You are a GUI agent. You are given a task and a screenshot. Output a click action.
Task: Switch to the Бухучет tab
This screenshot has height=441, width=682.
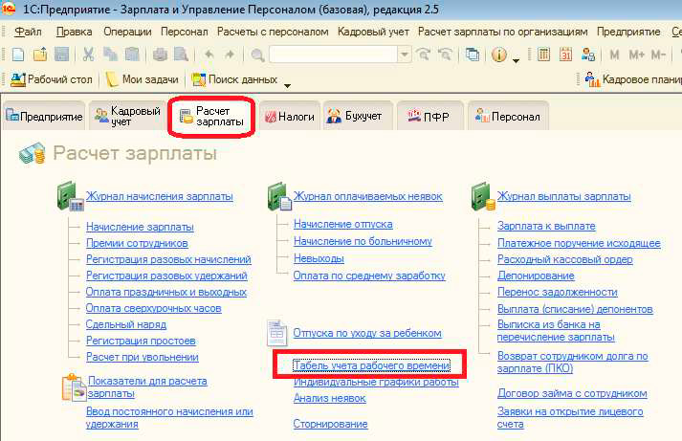tap(358, 116)
